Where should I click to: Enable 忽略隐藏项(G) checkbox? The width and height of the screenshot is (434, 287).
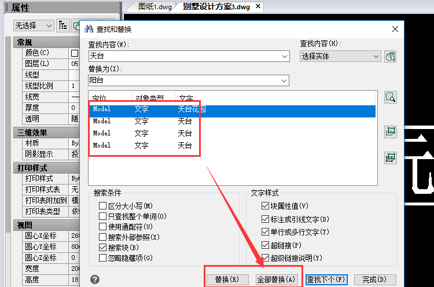pyautogui.click(x=102, y=258)
